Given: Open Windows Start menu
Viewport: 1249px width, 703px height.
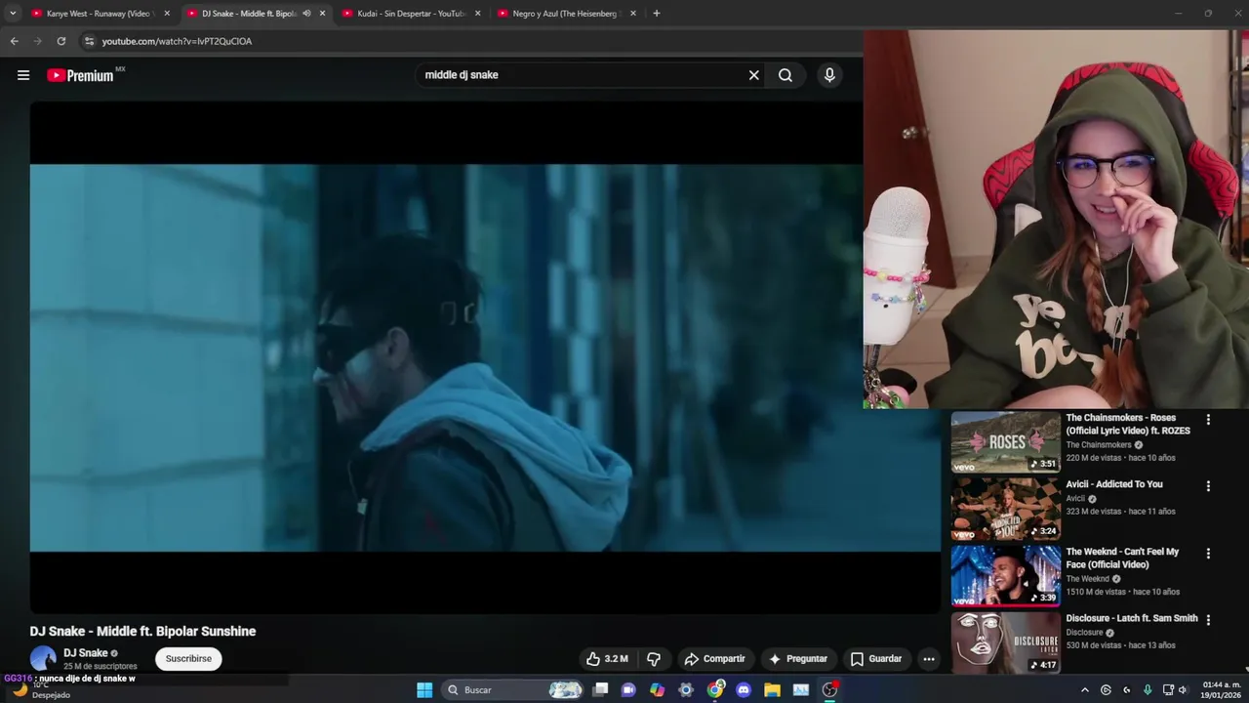Looking at the screenshot, I should [424, 690].
